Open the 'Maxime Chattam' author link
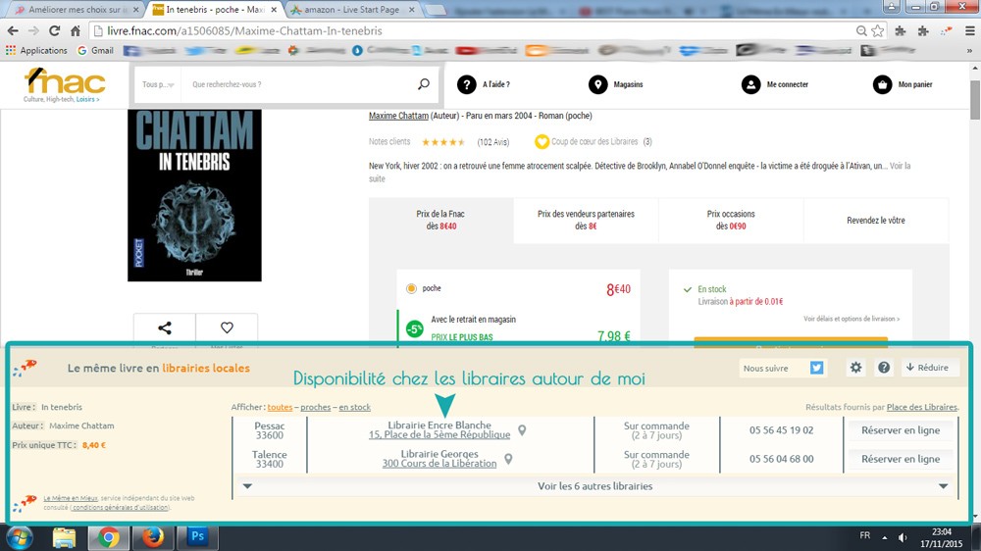 (x=398, y=116)
